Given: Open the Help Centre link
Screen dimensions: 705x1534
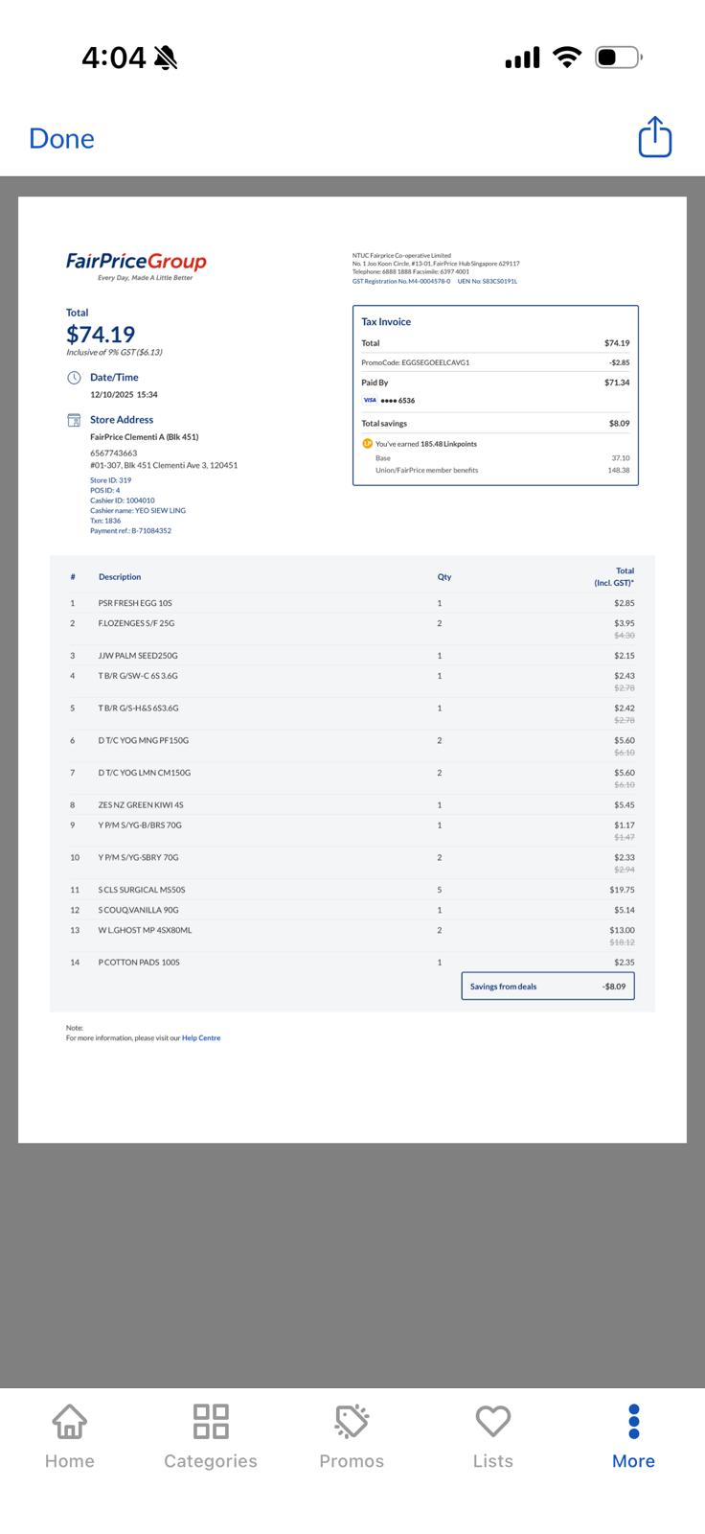Looking at the screenshot, I should click(201, 1037).
